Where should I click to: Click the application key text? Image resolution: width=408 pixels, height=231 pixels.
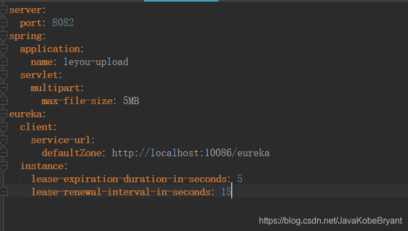click(x=50, y=49)
